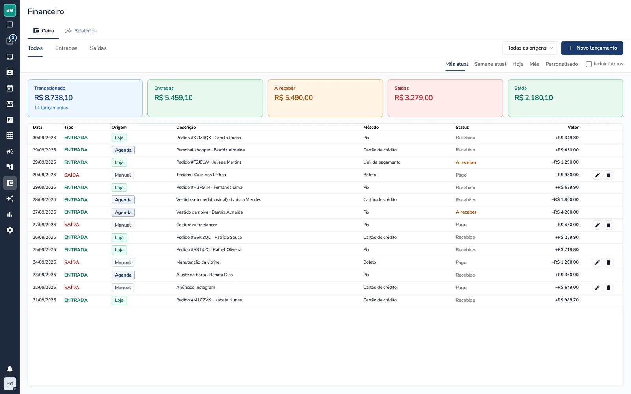Open the bar chart analytics icon
This screenshot has width=631, height=394.
tap(10, 214)
